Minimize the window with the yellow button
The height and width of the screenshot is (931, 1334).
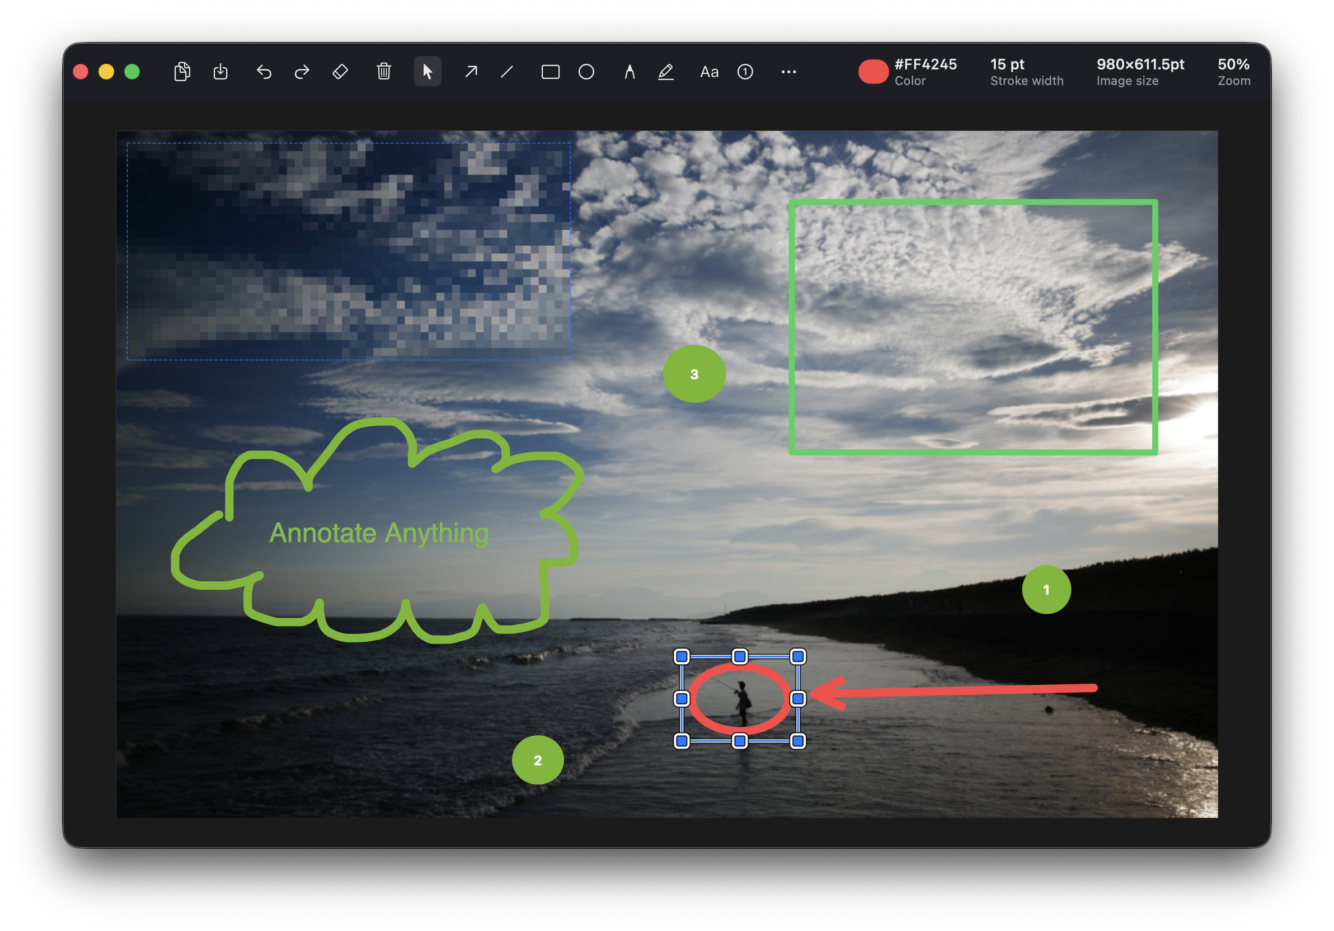coord(106,72)
